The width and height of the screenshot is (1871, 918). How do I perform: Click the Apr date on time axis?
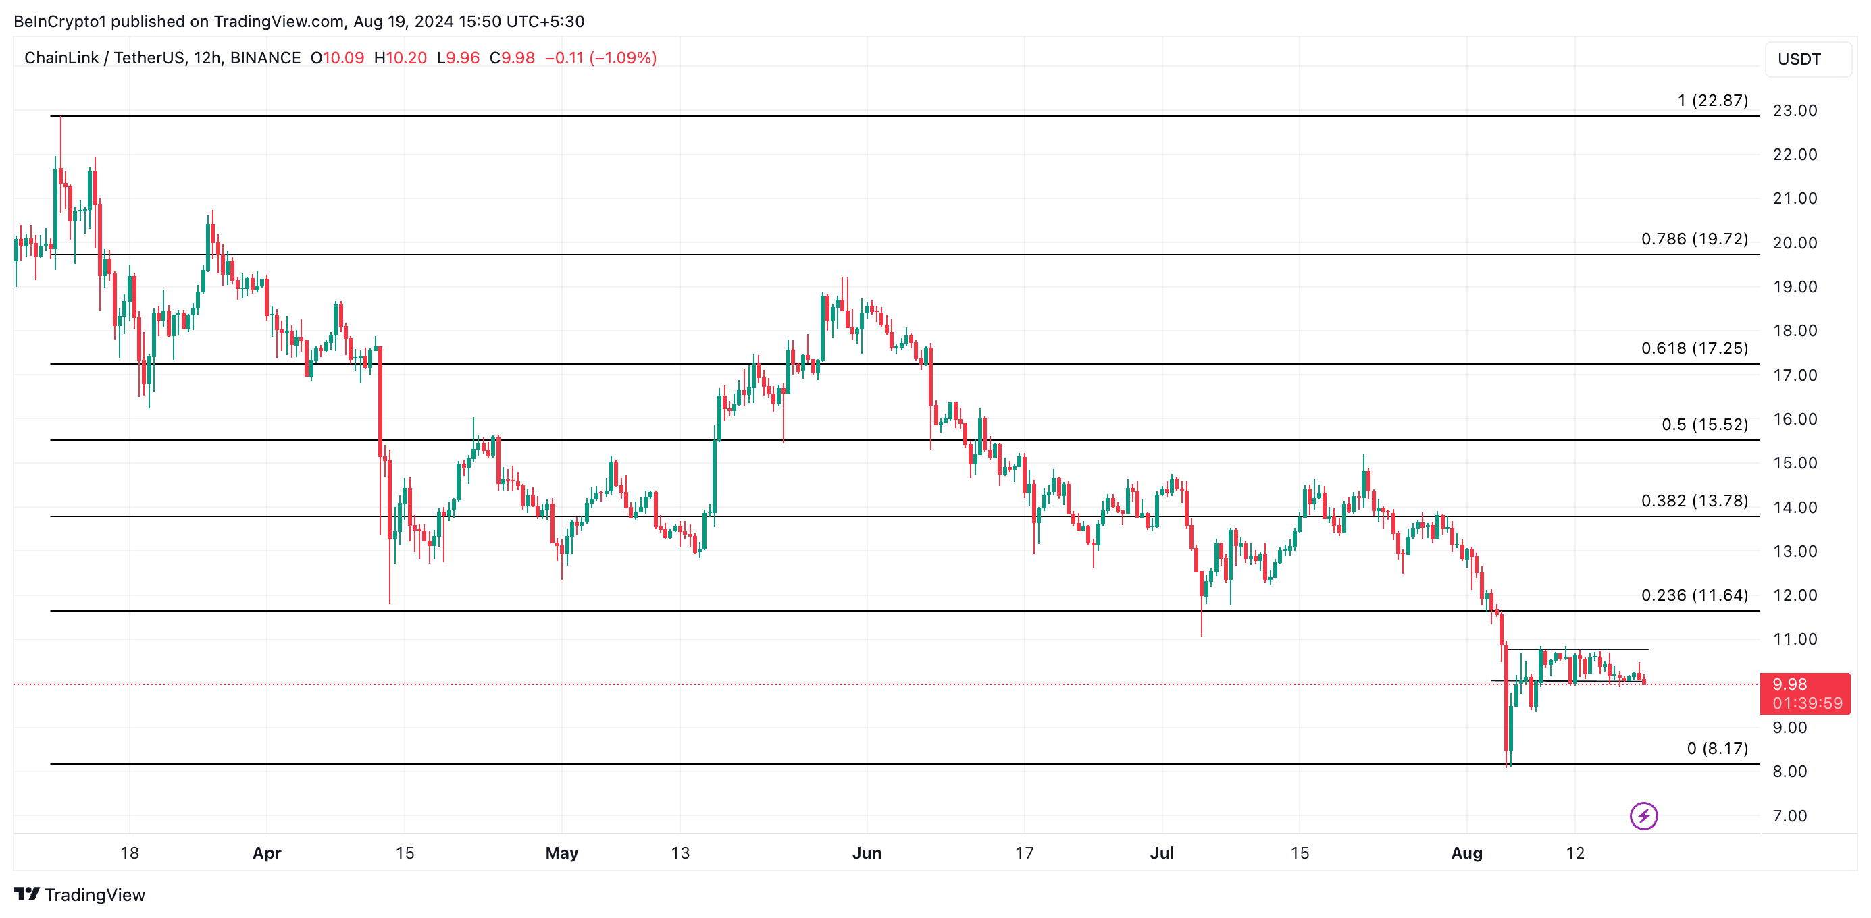point(267,853)
